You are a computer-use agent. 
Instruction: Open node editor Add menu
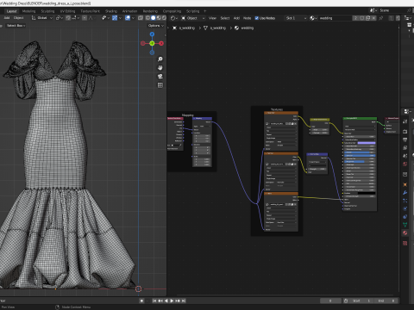[236, 18]
